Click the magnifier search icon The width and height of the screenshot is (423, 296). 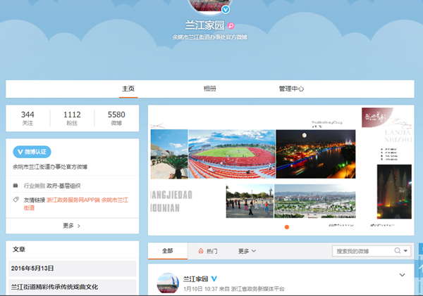coord(398,251)
